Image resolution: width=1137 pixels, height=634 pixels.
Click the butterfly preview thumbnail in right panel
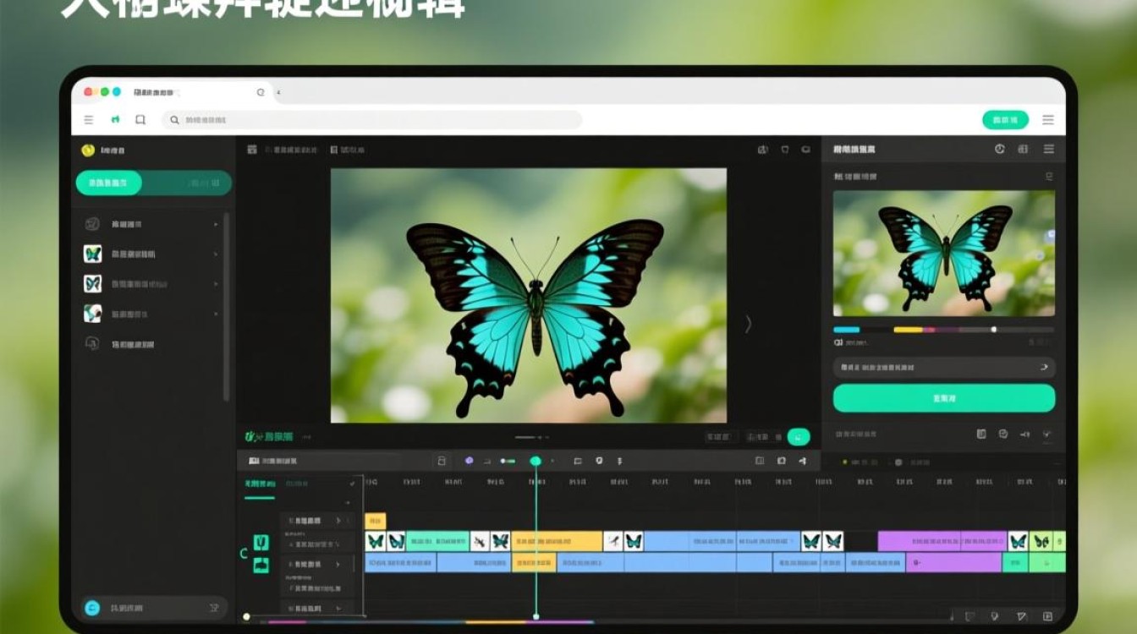click(x=943, y=254)
